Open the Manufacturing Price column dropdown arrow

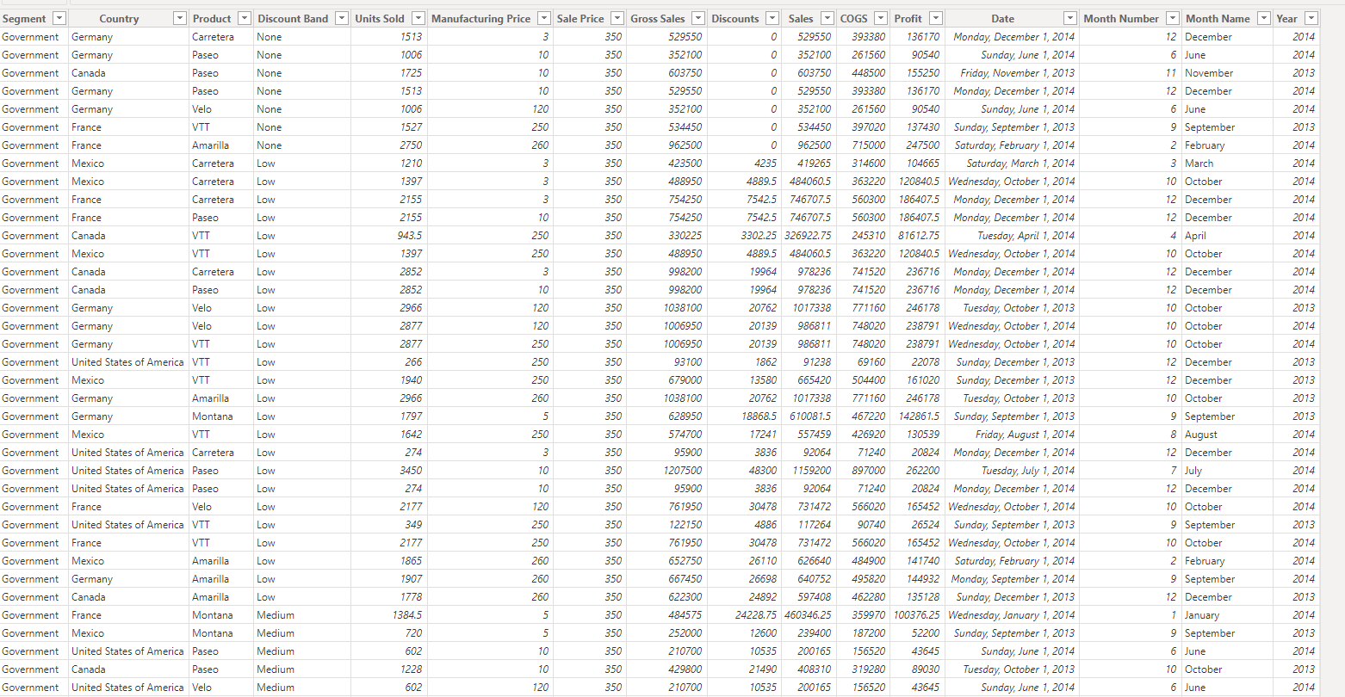tap(544, 18)
